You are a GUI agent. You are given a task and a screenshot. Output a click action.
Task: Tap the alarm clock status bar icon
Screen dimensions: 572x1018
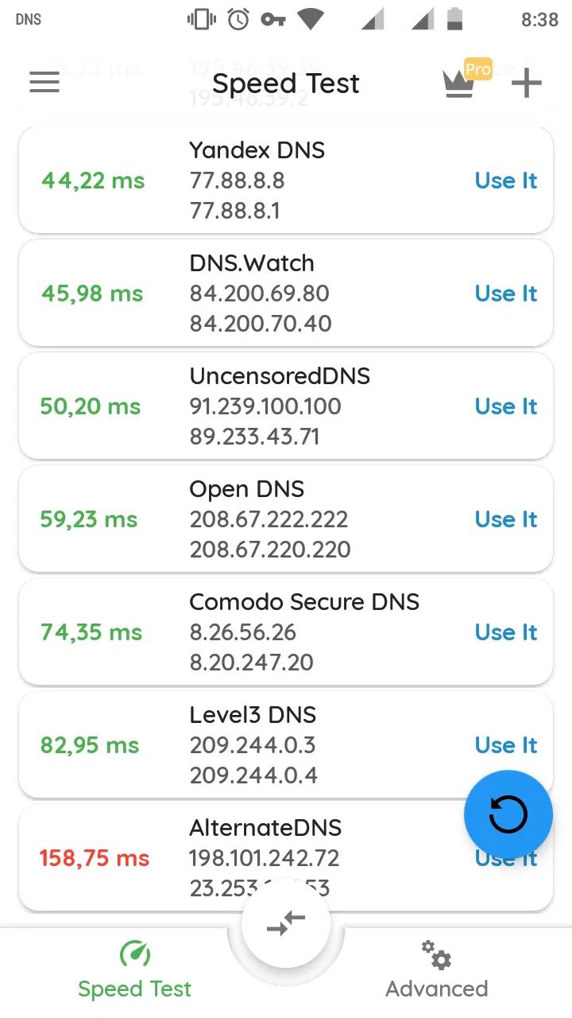(x=238, y=19)
